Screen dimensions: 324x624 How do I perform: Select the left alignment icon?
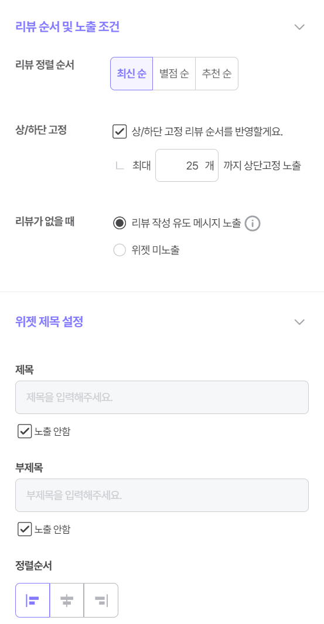[33, 600]
